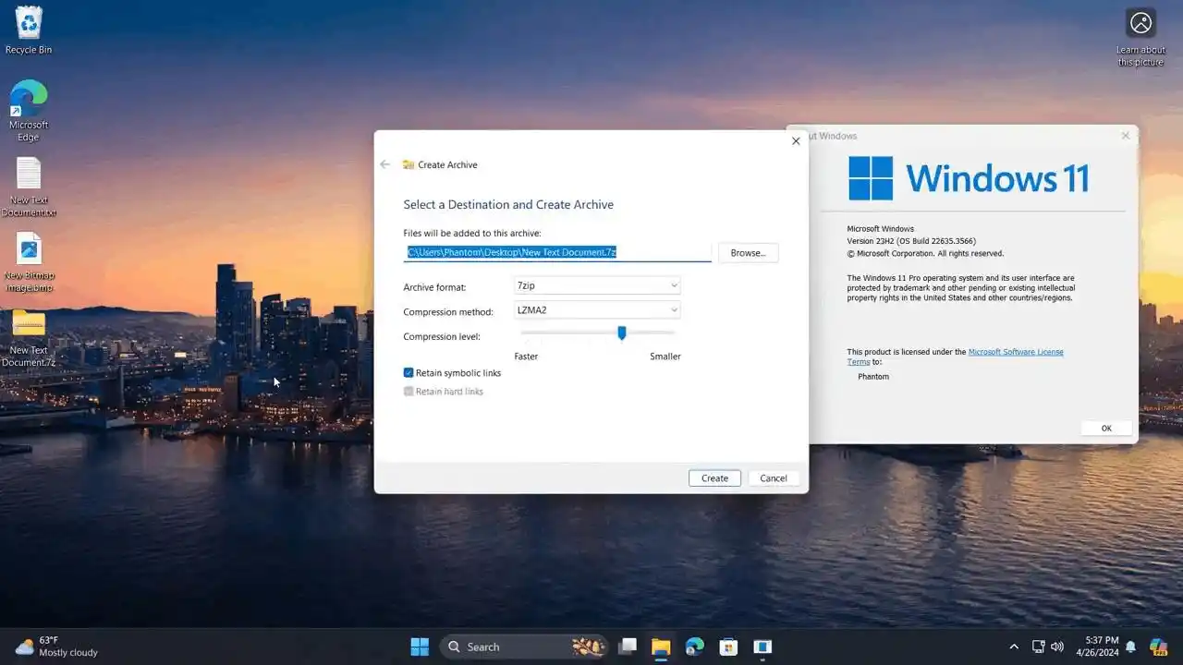The image size is (1183, 665).
Task: Open the Recycle Bin desktop icon
Action: pos(29,30)
